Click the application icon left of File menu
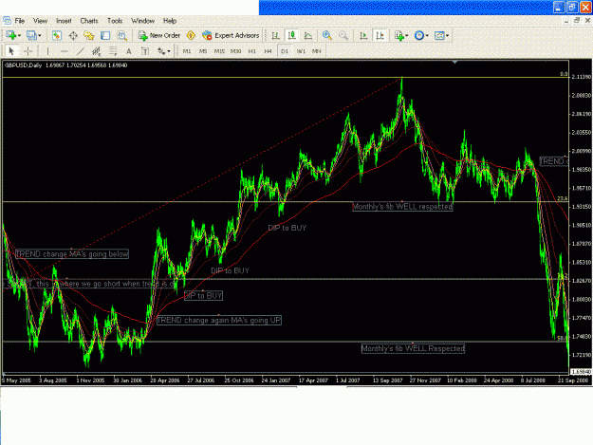Viewport: 593px width, 445px height. coord(7,21)
